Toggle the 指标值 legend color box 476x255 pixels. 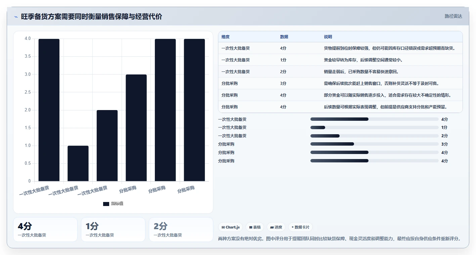point(106,204)
